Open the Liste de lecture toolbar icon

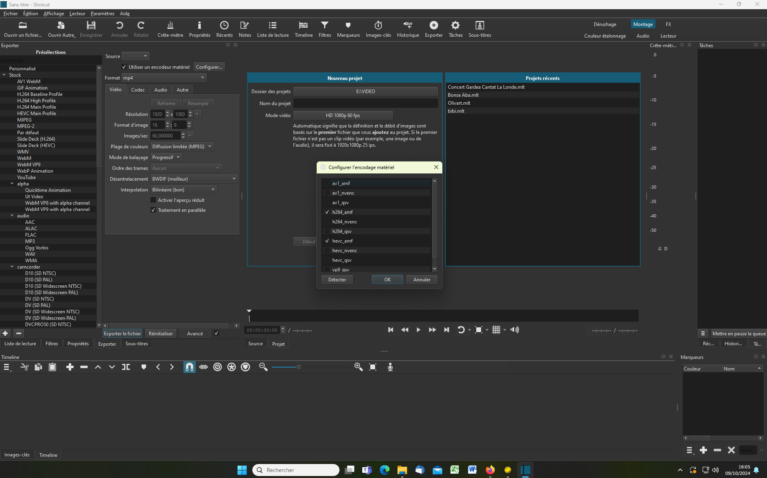[x=273, y=29]
